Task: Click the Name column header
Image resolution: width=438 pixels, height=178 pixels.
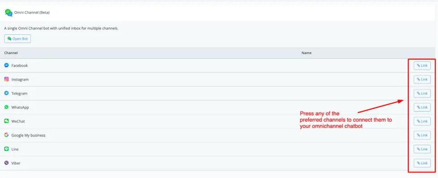Action: [306, 53]
